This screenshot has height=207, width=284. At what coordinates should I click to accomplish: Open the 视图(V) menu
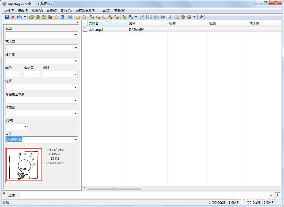coord(37,11)
